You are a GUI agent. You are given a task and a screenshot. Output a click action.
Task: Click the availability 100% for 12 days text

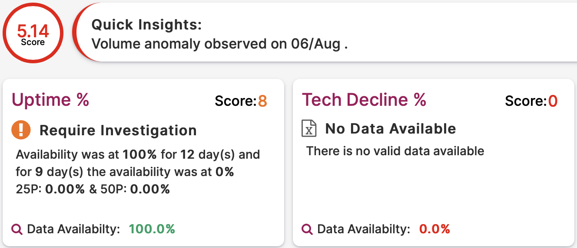(x=138, y=154)
